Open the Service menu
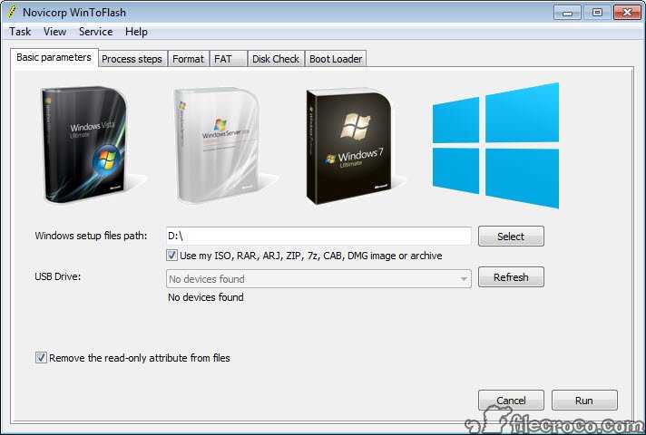The width and height of the screenshot is (646, 435). pyautogui.click(x=95, y=32)
